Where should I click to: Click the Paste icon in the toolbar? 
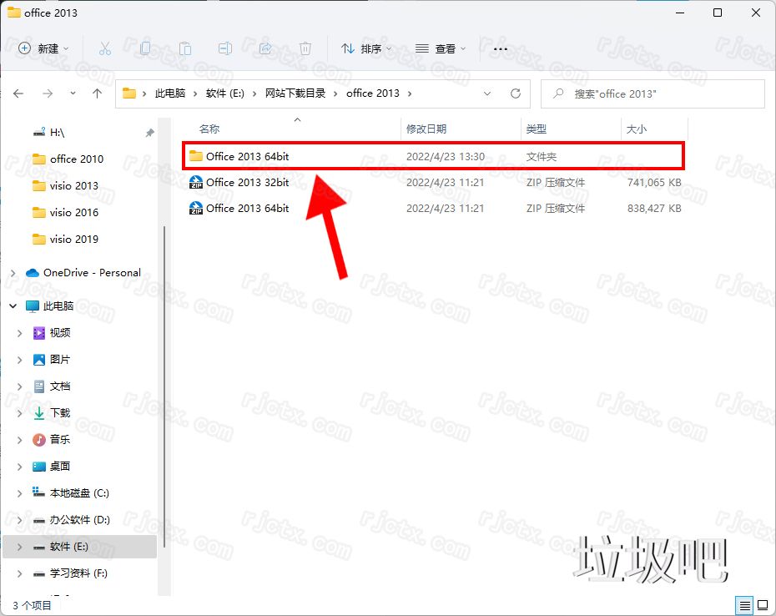coord(185,48)
